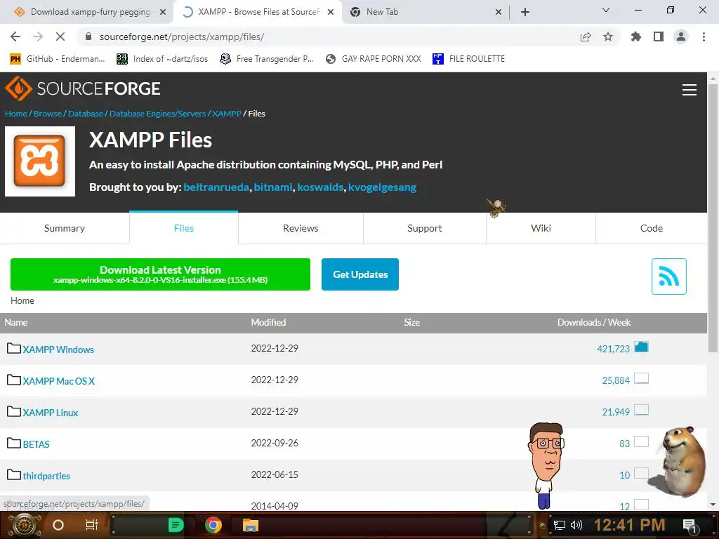The height and width of the screenshot is (539, 719).
Task: Click the BETAS folder icon
Action: [x=14, y=444]
